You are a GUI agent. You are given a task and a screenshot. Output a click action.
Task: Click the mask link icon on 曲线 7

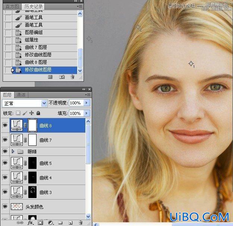pyautogui.click(x=25, y=140)
